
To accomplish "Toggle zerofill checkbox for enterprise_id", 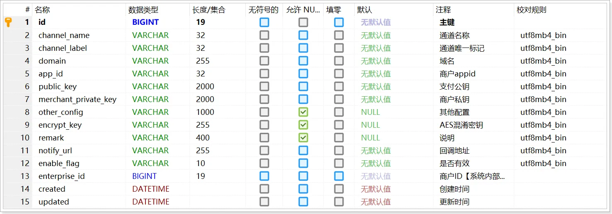I will [x=339, y=176].
